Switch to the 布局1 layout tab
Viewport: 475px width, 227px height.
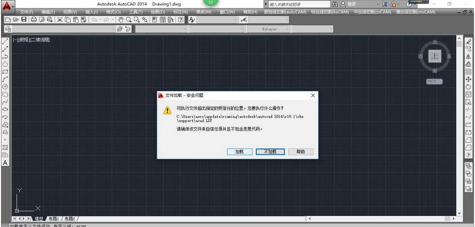[x=54, y=218]
